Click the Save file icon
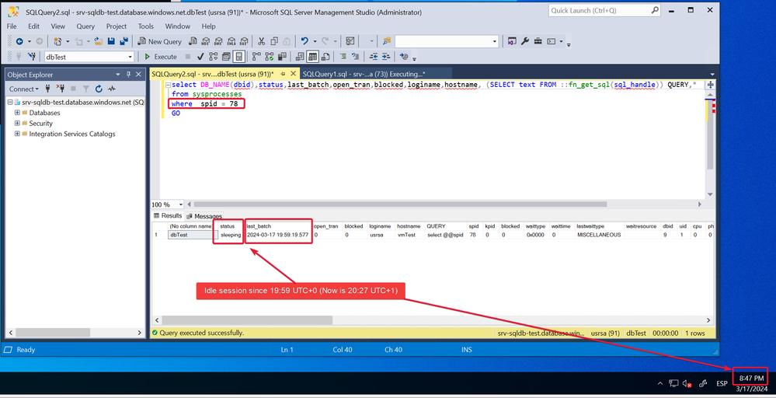 [111, 41]
